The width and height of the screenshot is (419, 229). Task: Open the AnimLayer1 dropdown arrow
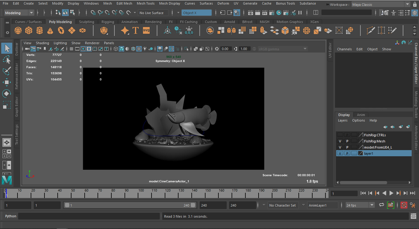(x=303, y=205)
